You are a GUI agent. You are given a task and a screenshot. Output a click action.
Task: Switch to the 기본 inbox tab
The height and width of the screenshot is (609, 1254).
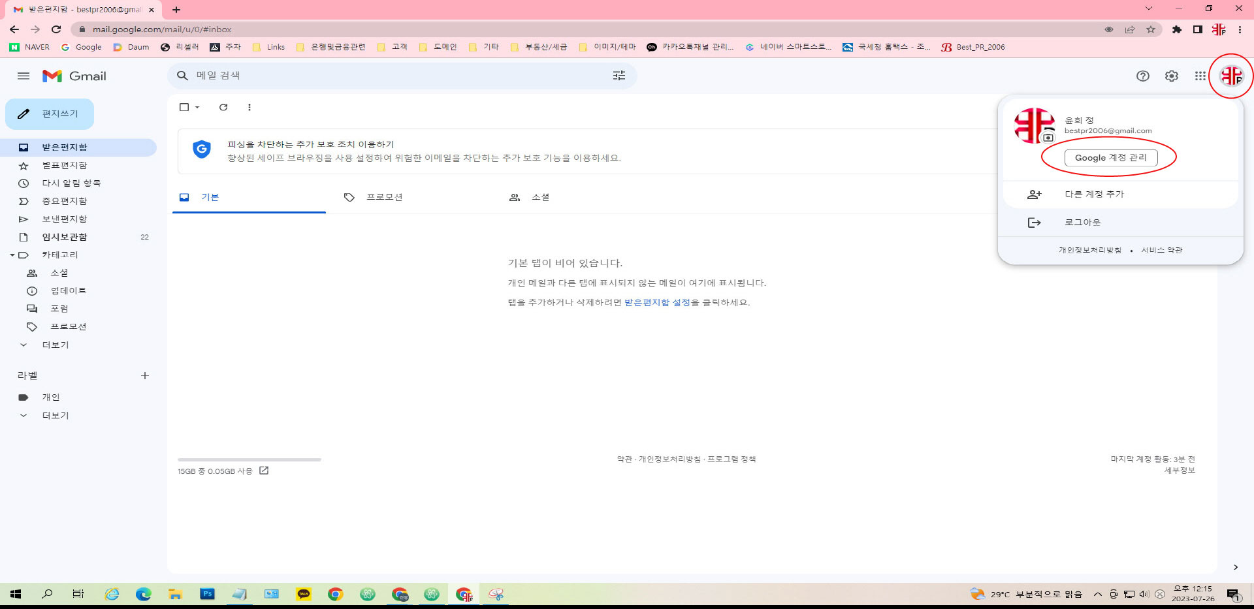[x=249, y=197]
